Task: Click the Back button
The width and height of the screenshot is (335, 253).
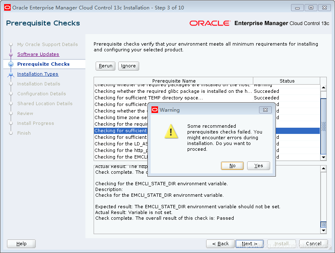Action: coord(220,244)
